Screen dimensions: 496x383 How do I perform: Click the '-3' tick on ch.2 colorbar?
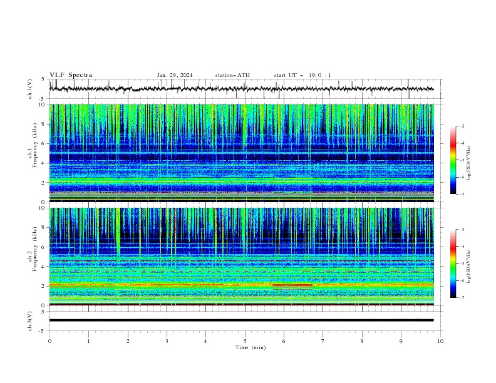(462, 230)
